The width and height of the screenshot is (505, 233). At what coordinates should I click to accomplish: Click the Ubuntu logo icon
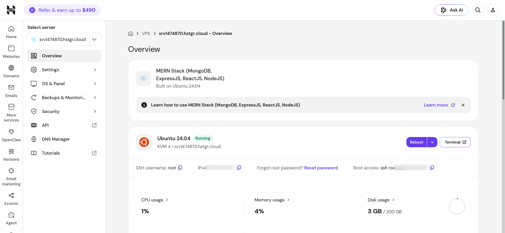(144, 142)
